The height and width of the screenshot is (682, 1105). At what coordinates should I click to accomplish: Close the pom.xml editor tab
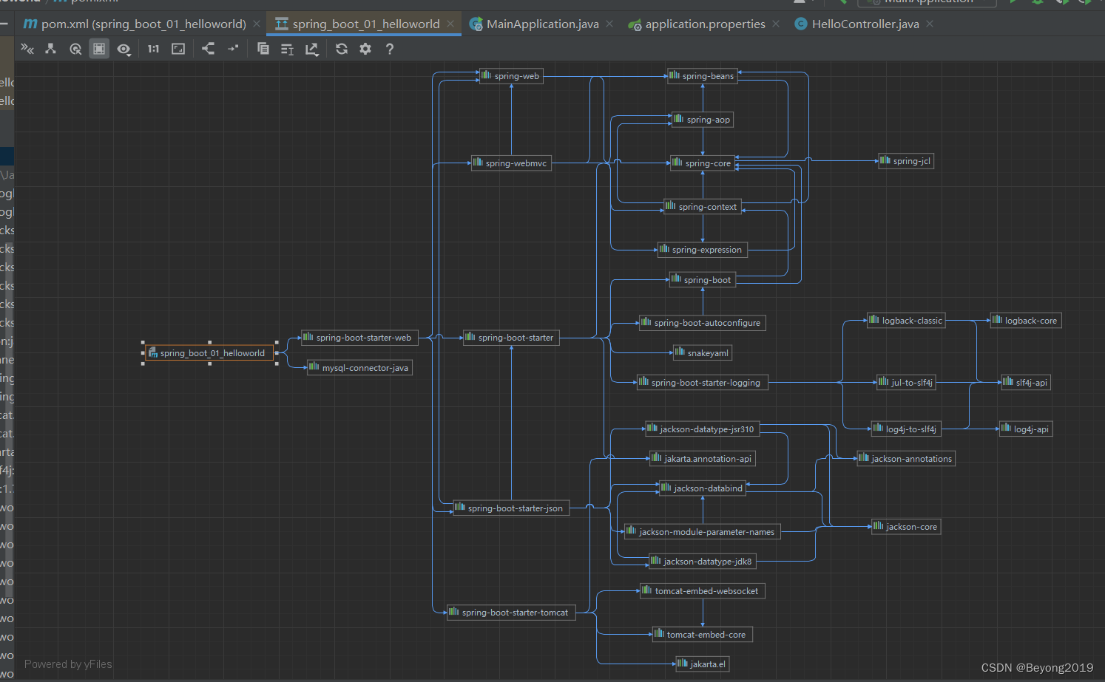257,24
